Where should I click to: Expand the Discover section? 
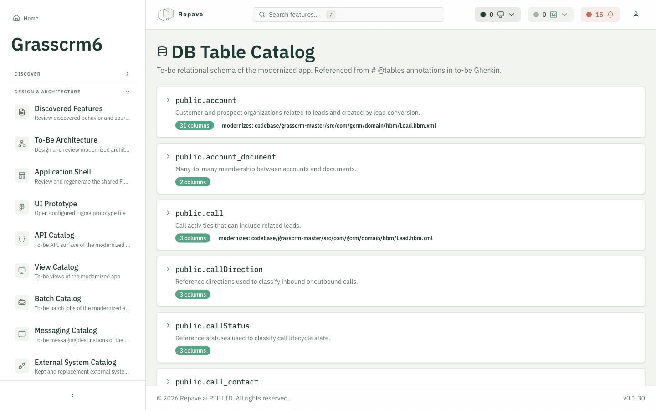click(72, 74)
